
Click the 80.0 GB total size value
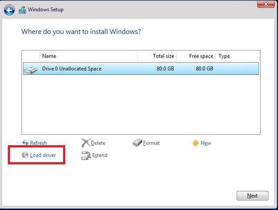click(165, 69)
